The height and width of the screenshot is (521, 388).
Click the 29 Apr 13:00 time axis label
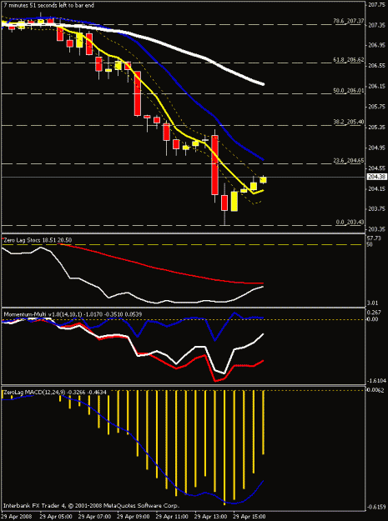pos(211,517)
